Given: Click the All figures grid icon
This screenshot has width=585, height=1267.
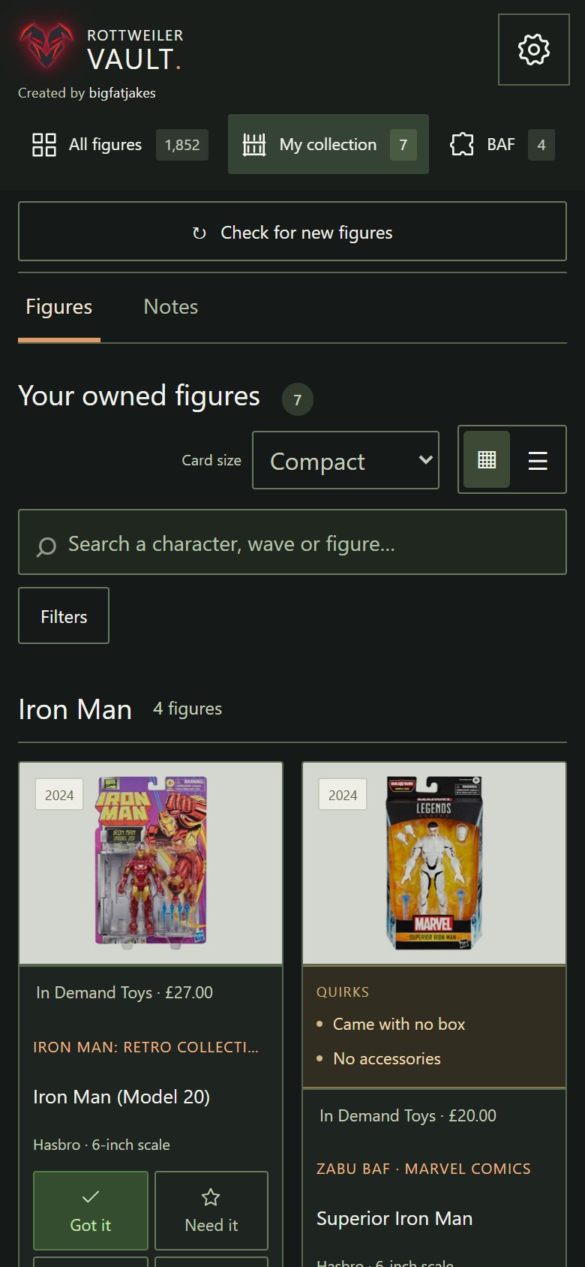Looking at the screenshot, I should (44, 145).
